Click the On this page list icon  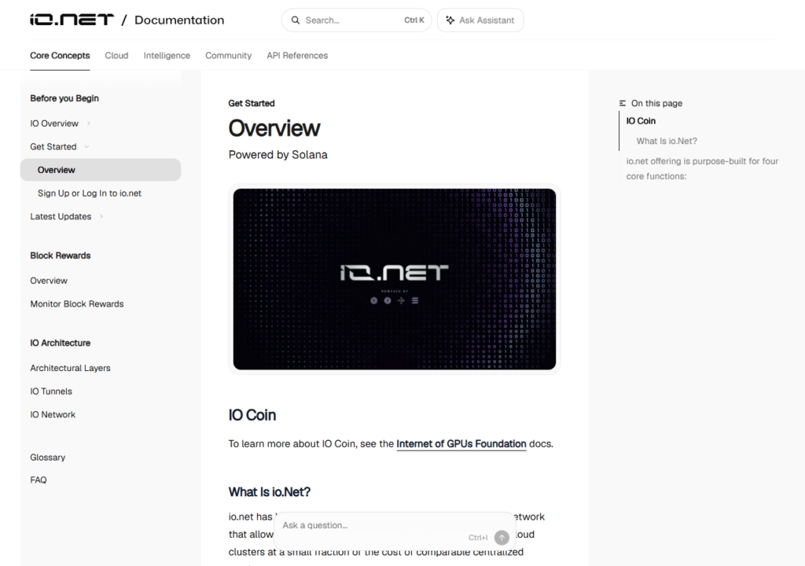623,103
